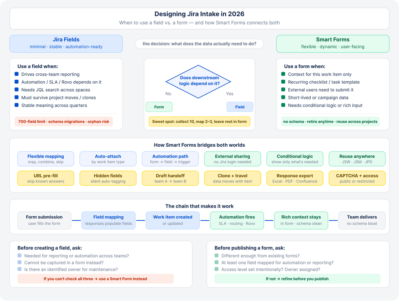Select the CAPTCHA + access card

pyautogui.click(x=357, y=178)
